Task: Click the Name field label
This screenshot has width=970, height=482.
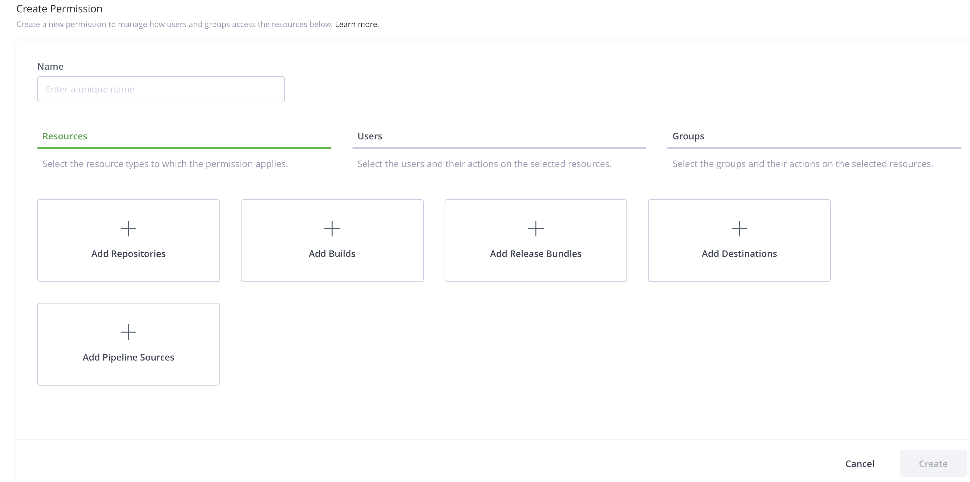Action: [x=50, y=66]
